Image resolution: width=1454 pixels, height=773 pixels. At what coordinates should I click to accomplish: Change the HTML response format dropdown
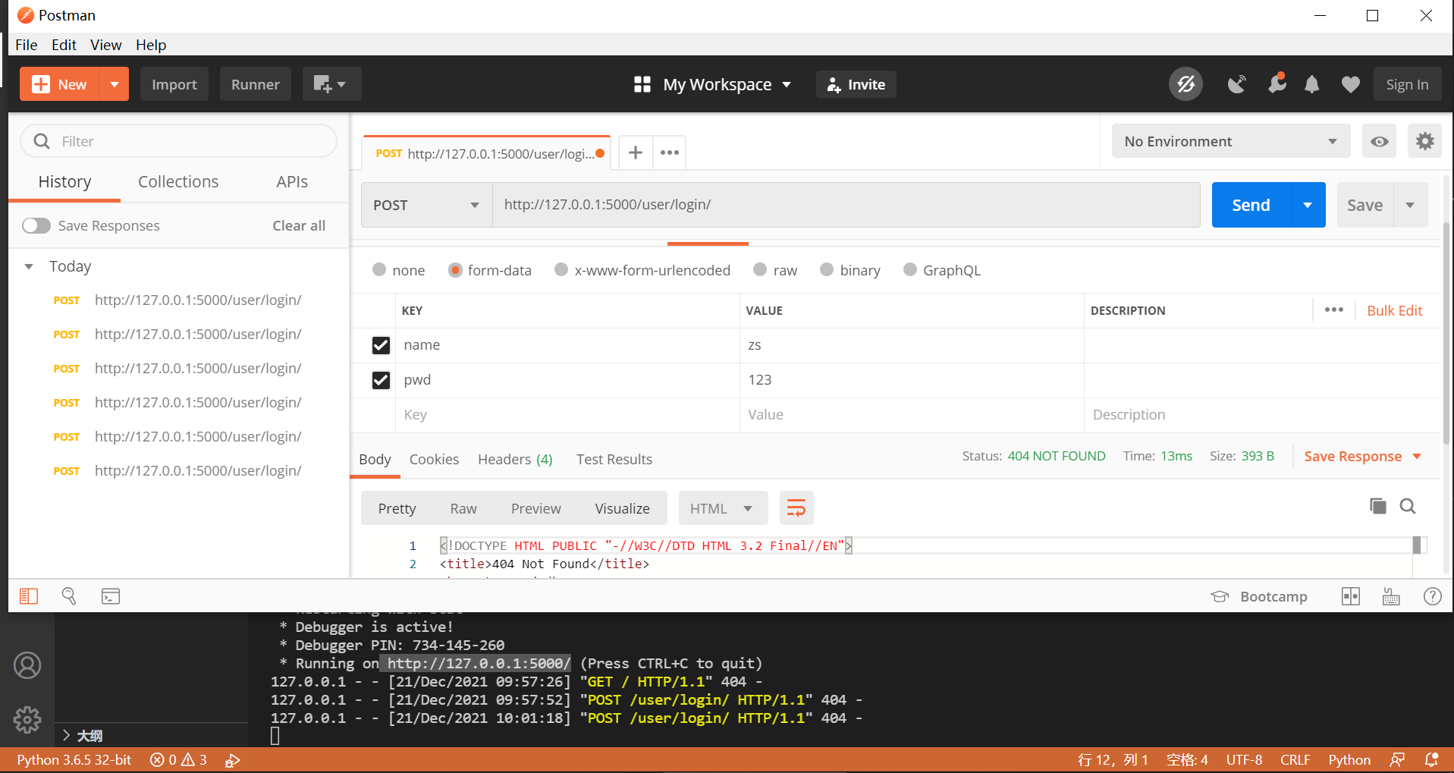723,507
